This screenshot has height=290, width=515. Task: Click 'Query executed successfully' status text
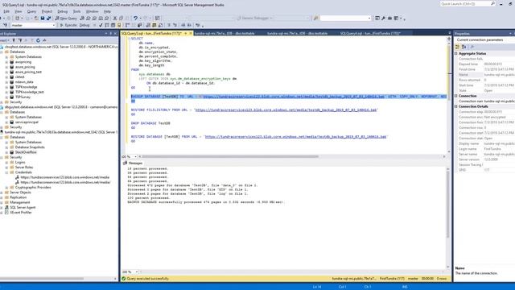click(147, 279)
